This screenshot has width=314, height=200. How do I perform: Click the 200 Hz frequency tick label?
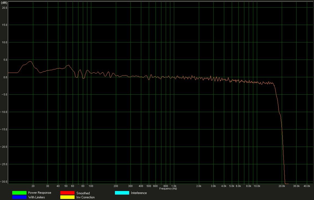pyautogui.click(x=116, y=186)
